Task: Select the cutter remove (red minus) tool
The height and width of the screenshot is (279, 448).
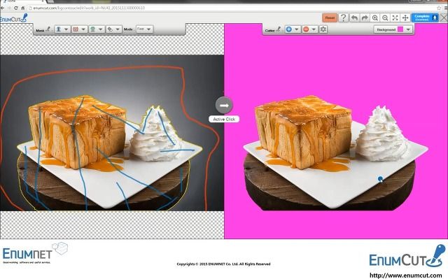Action: (306, 29)
